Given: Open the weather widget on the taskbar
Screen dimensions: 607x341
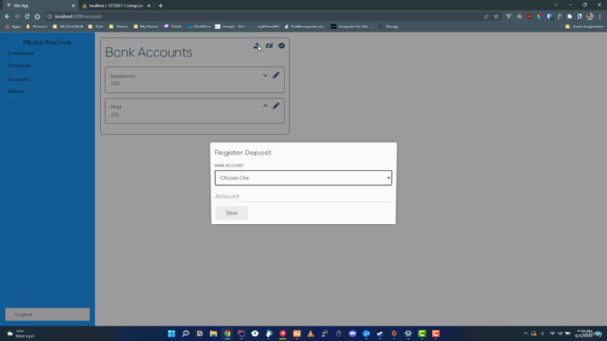Looking at the screenshot, I should pyautogui.click(x=21, y=333).
